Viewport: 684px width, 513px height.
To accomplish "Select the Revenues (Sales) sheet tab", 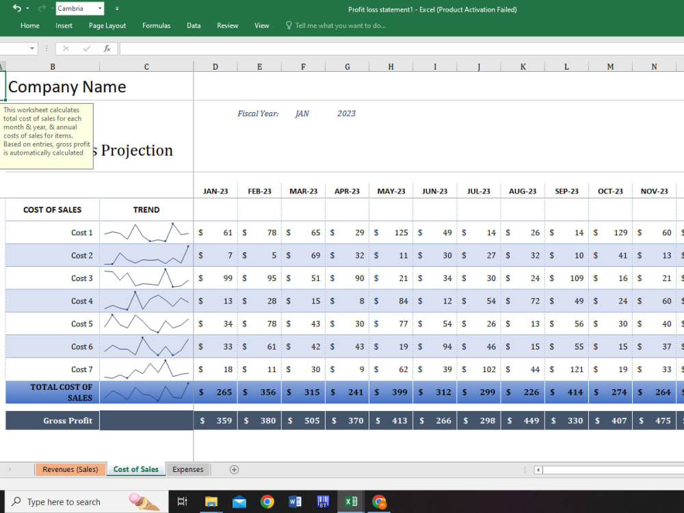I will click(70, 469).
